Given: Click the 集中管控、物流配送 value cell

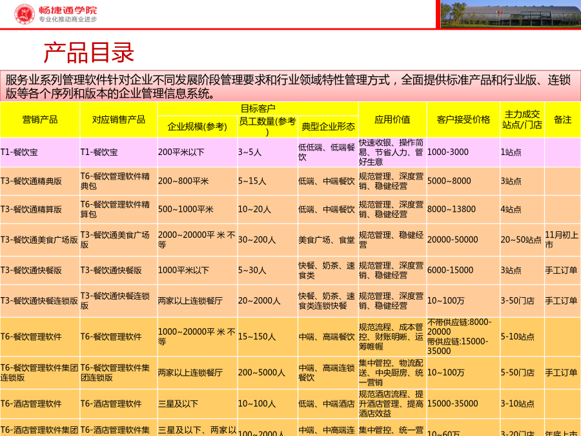Looking at the screenshot, I should [392, 373].
